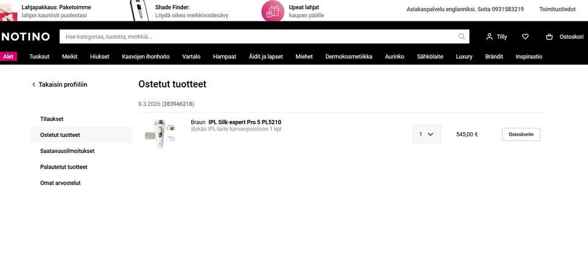Click the Braun product thumbnail image
The height and width of the screenshot is (280, 588).
click(160, 134)
